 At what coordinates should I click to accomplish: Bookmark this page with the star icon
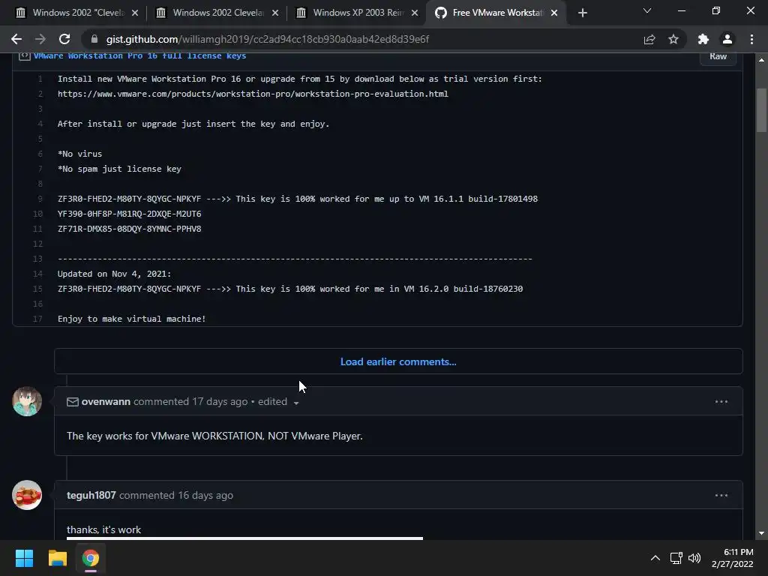[673, 39]
